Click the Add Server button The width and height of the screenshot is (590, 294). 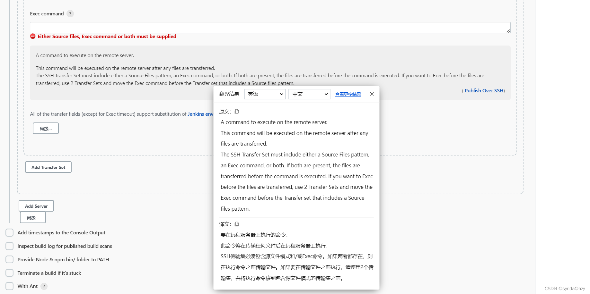coord(36,206)
